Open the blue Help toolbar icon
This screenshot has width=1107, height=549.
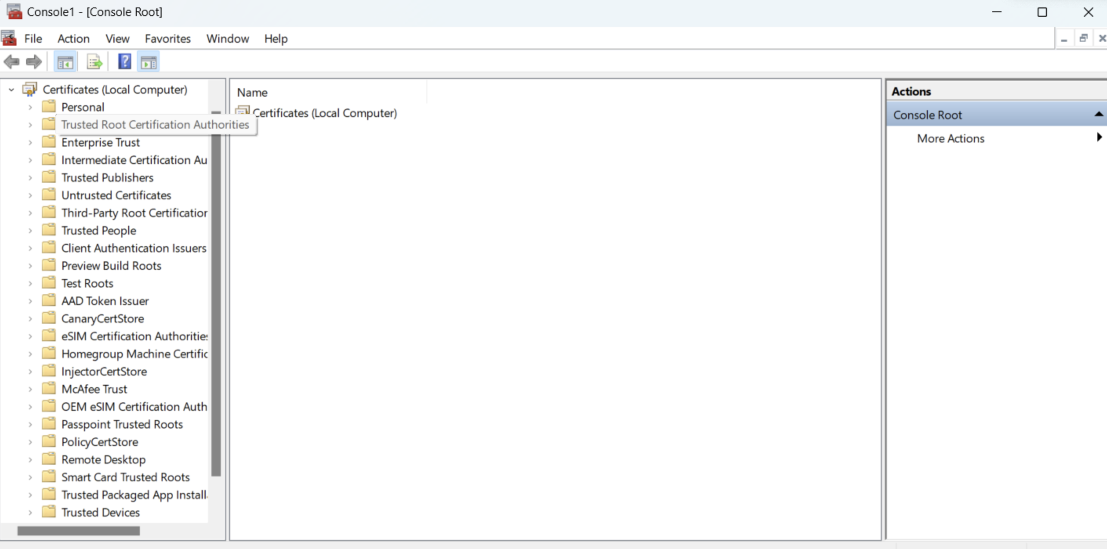pyautogui.click(x=125, y=62)
